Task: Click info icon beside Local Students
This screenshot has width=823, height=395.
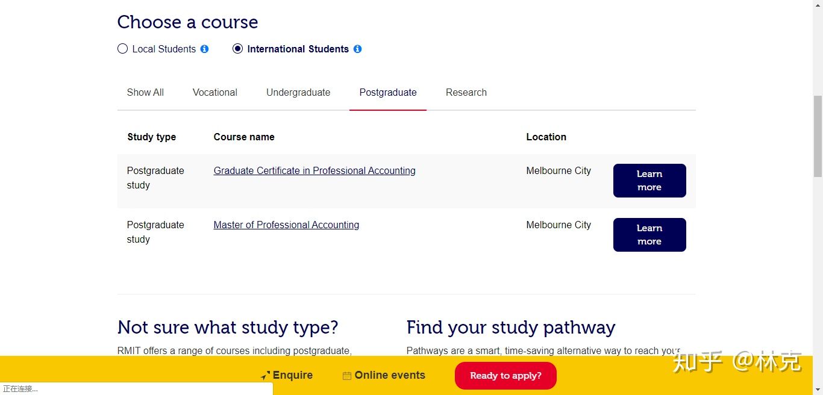Action: [204, 49]
